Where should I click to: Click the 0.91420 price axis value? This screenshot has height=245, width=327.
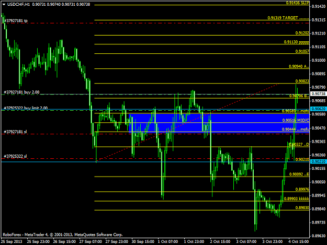[319, 6]
